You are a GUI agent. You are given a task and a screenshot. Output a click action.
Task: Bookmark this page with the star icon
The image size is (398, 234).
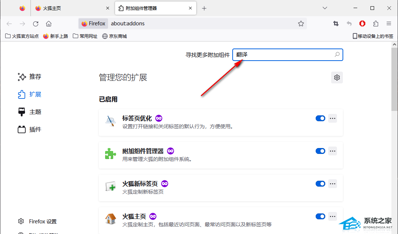(301, 24)
